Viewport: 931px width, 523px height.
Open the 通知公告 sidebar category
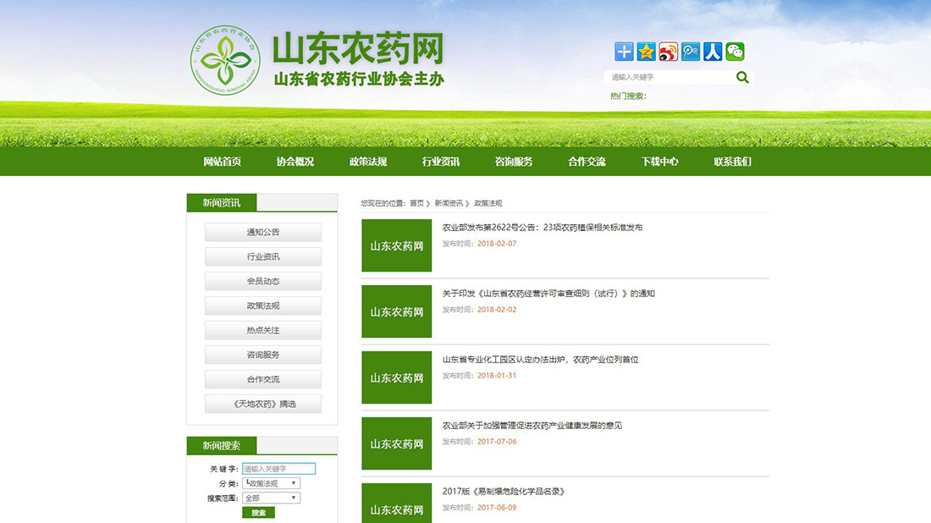[262, 231]
